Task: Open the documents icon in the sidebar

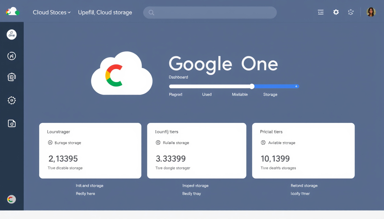Action: pyautogui.click(x=12, y=77)
